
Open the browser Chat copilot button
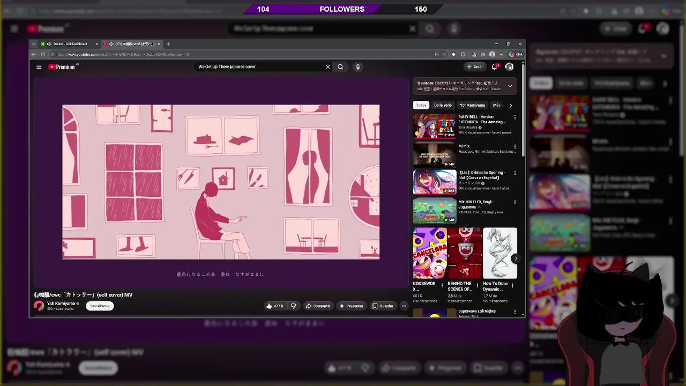point(516,54)
